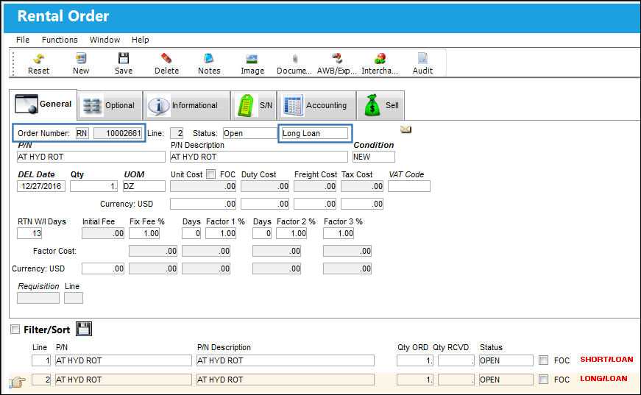Open the Help menu
The height and width of the screenshot is (395, 641).
coord(141,40)
